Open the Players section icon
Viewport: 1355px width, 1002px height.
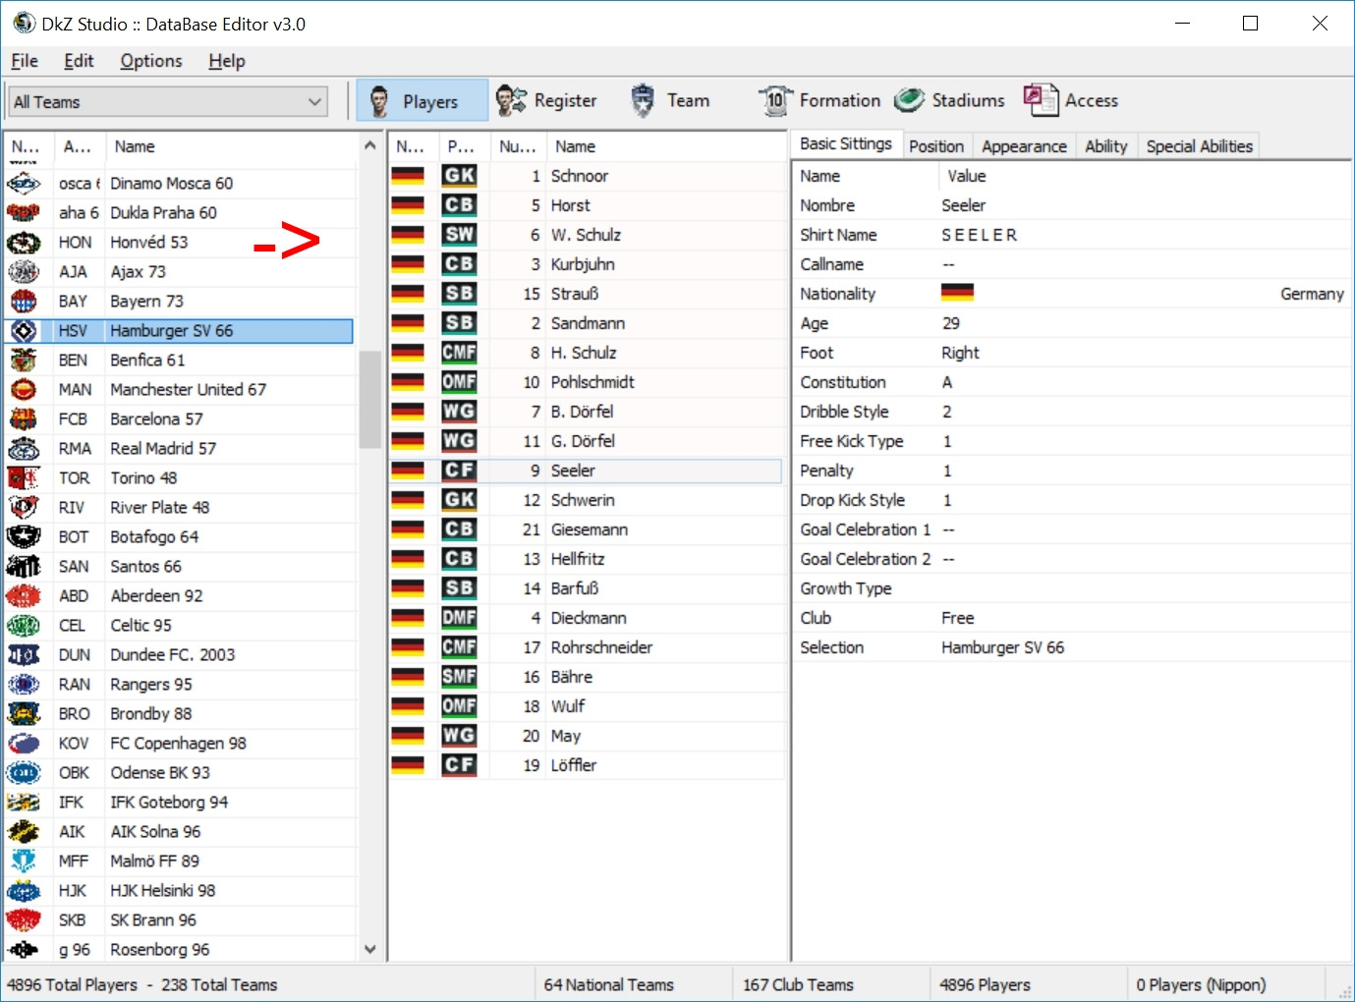point(379,100)
